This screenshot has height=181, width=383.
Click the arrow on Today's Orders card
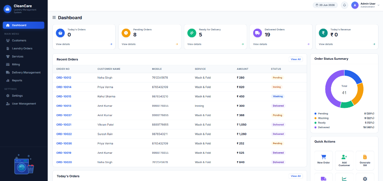(x=111, y=44)
